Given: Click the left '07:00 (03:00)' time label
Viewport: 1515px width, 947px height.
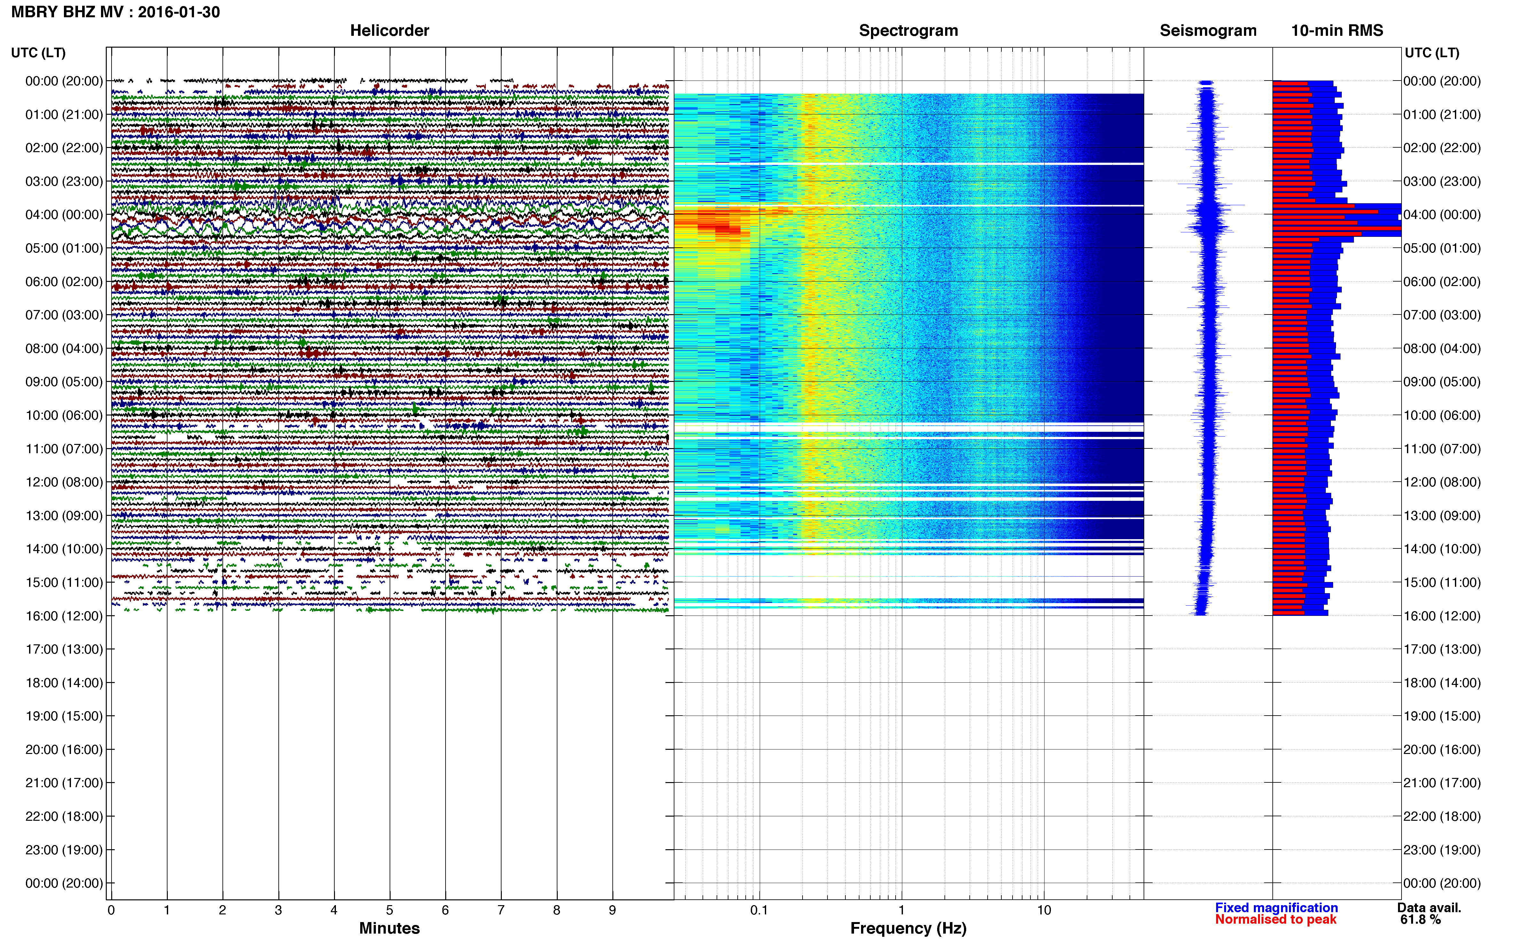Looking at the screenshot, I should coord(64,314).
